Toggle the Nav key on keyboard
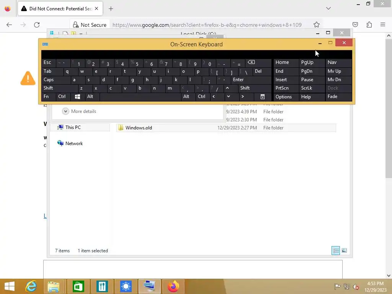The width and height of the screenshot is (392, 294). (x=338, y=62)
